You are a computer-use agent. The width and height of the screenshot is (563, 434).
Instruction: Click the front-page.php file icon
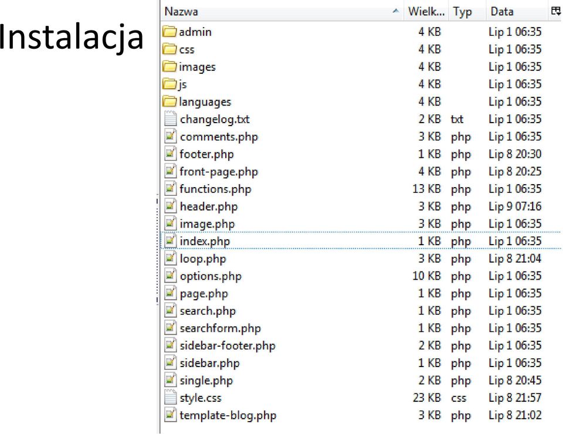coord(170,171)
